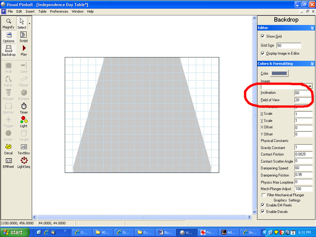The width and height of the screenshot is (316, 237).
Task: Pick the Light tool
Action: click(x=24, y=122)
